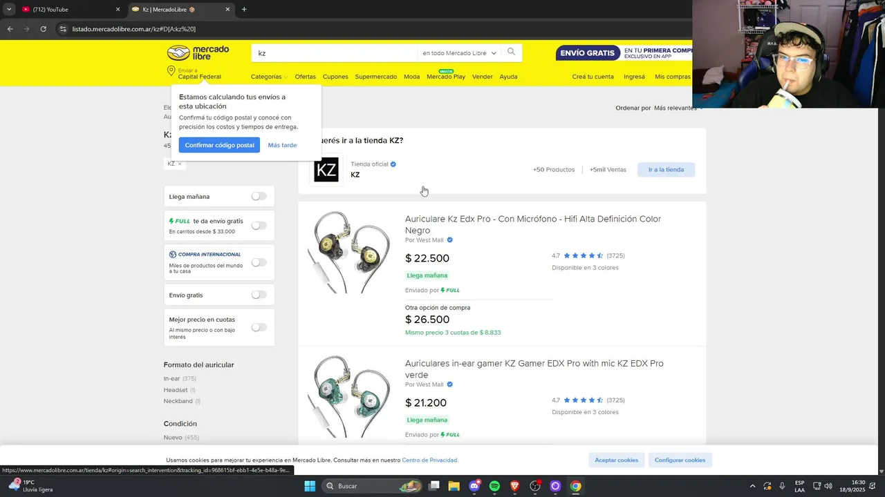Click Ir a la tienda button
This screenshot has width=885, height=497.
(x=666, y=169)
